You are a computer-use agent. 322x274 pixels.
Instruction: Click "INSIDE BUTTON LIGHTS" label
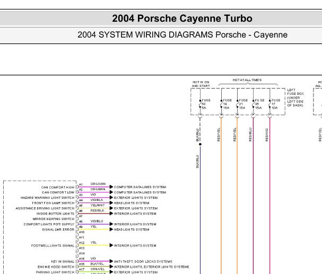click(x=56, y=214)
